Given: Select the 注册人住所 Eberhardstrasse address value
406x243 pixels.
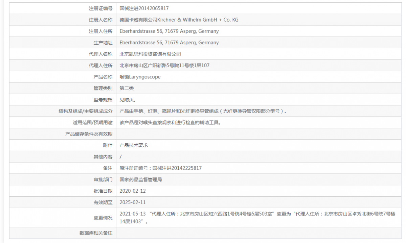Looking at the screenshot, I should [169, 31].
